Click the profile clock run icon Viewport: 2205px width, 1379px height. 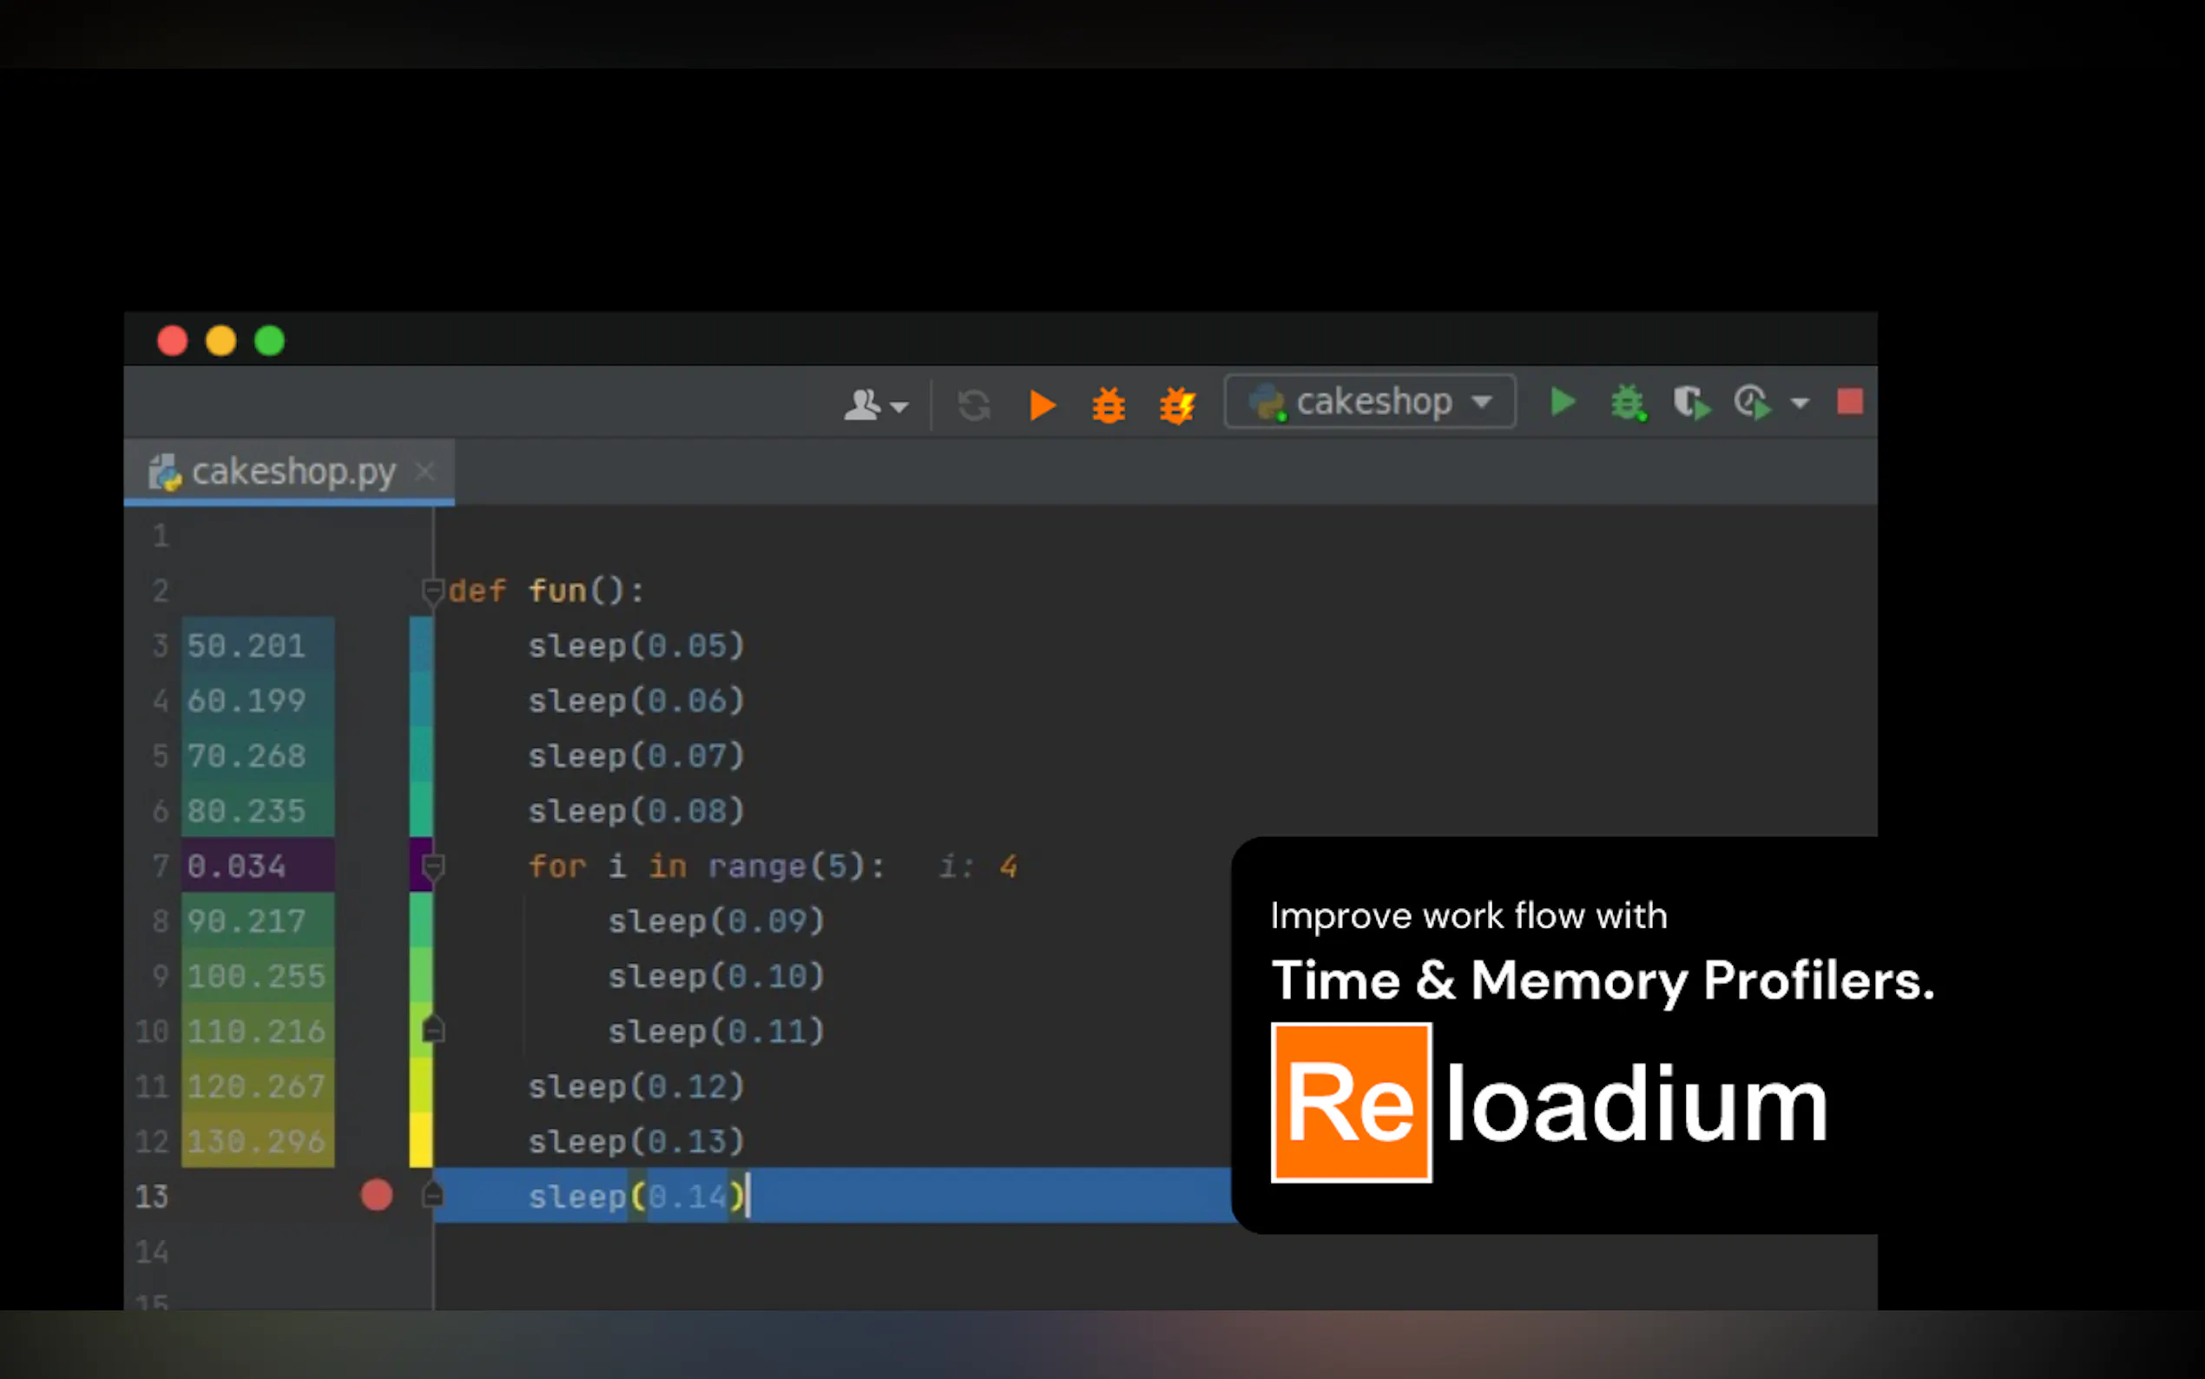[x=1752, y=402]
